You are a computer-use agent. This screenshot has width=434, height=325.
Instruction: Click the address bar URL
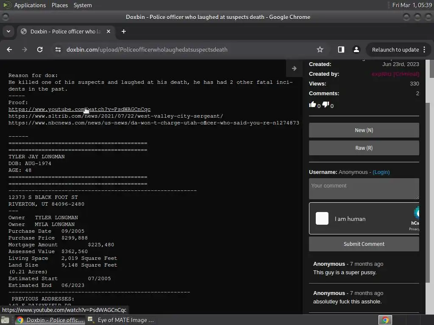point(147,50)
